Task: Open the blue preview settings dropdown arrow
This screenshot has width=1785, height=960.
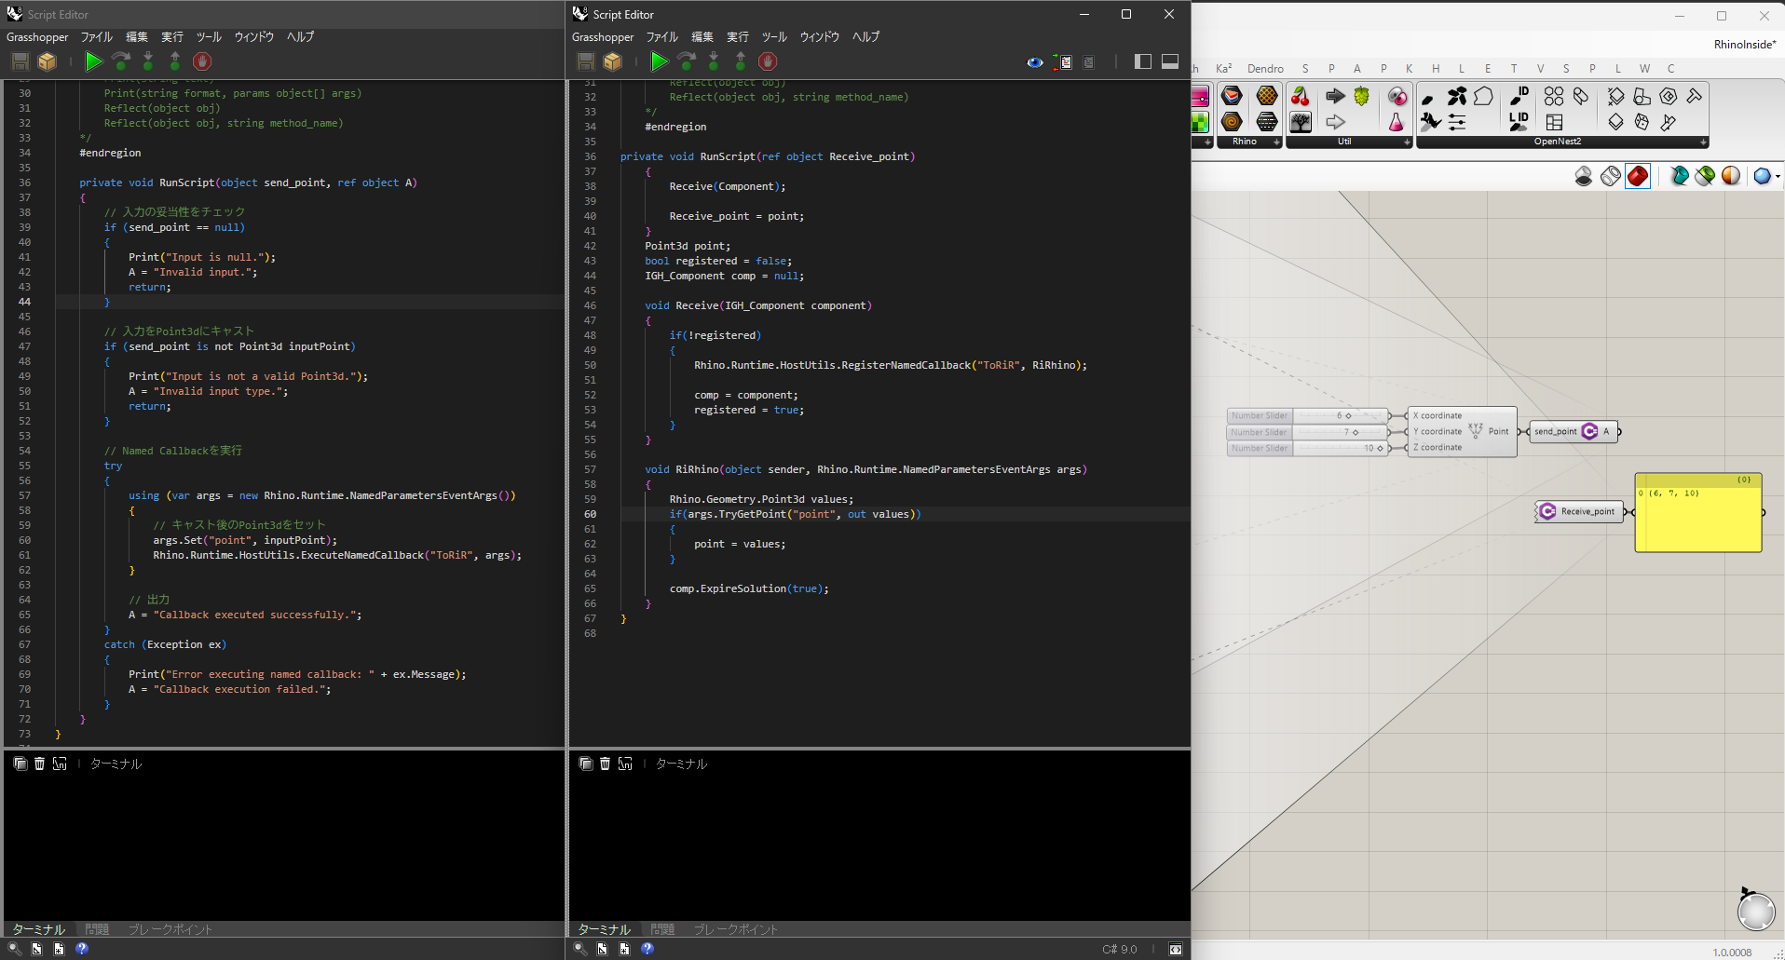Action: pos(1778,176)
